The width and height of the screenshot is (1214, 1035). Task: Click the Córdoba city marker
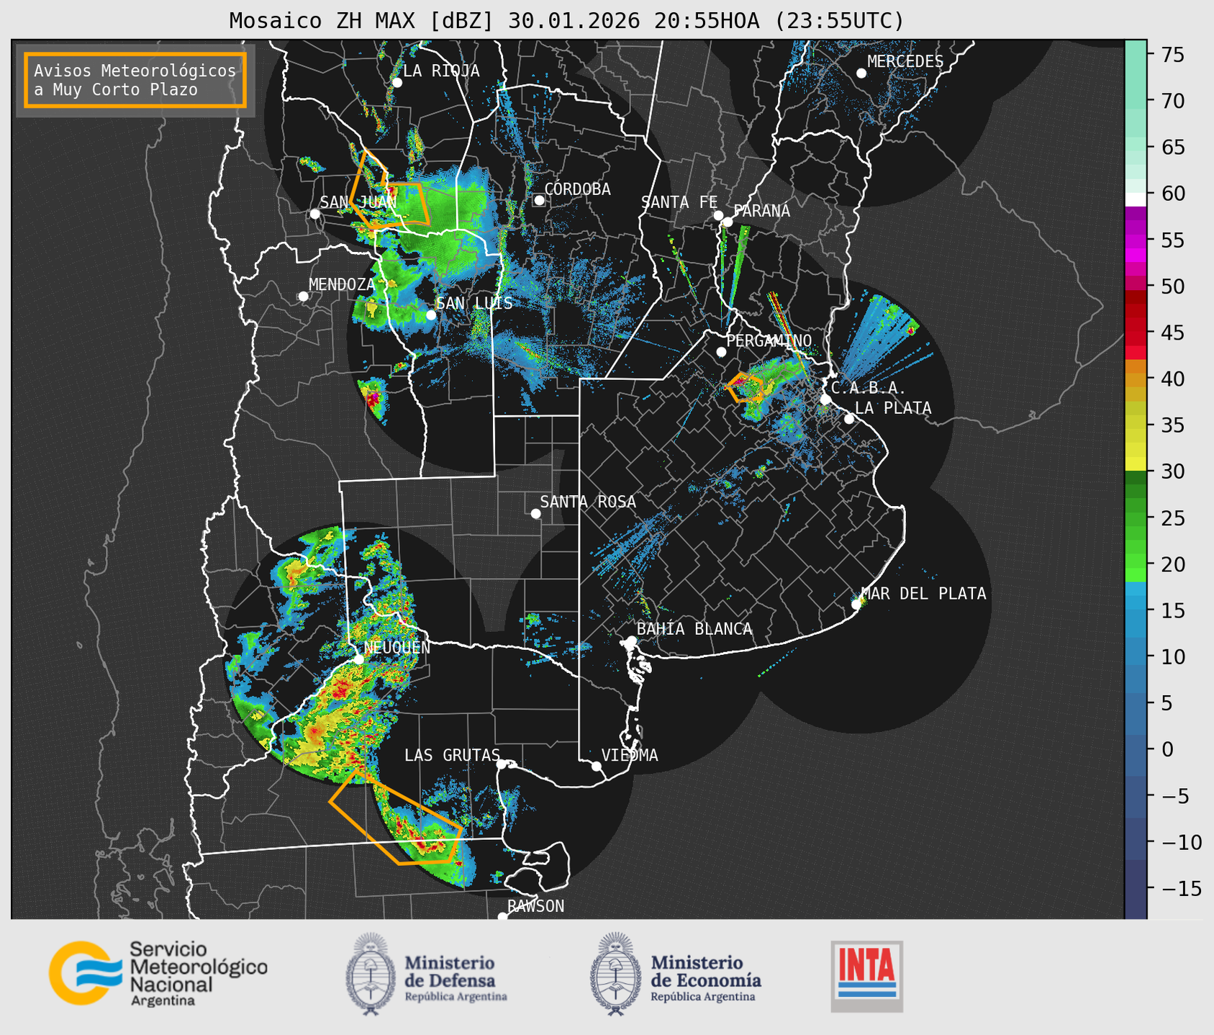(539, 200)
